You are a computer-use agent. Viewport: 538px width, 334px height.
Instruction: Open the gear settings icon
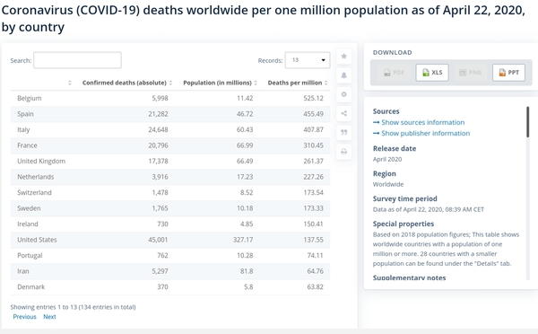coord(343,94)
